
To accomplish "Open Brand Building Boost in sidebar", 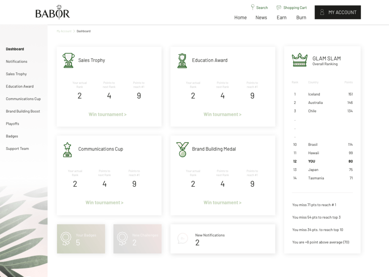I will tap(23, 111).
